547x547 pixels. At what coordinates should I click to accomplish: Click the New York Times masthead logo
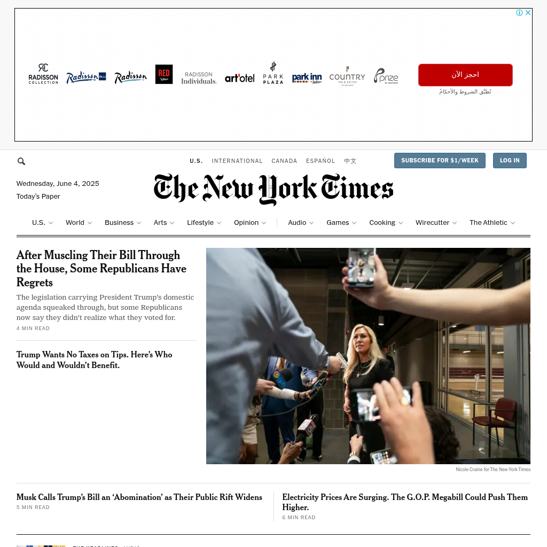tap(273, 189)
